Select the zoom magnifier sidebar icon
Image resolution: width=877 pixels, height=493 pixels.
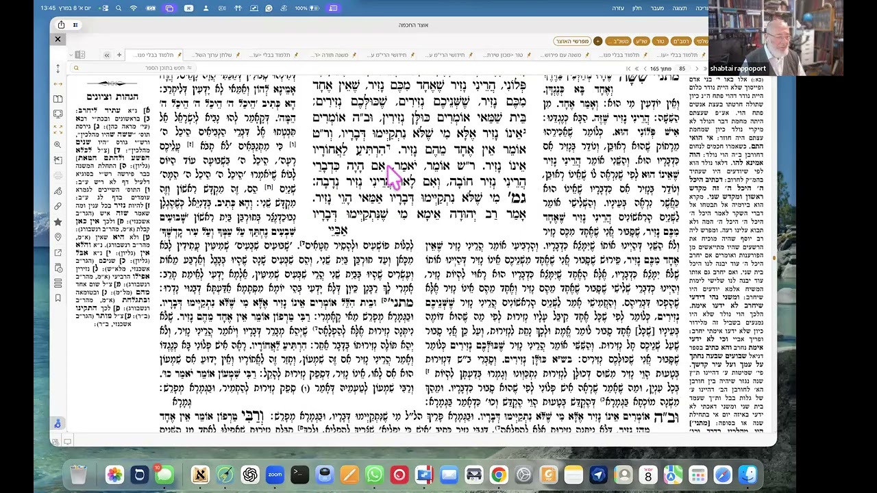coord(58,144)
